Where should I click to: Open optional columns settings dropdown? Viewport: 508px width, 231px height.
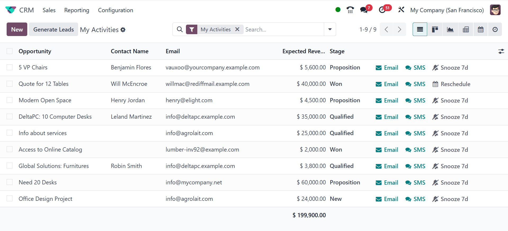(501, 51)
